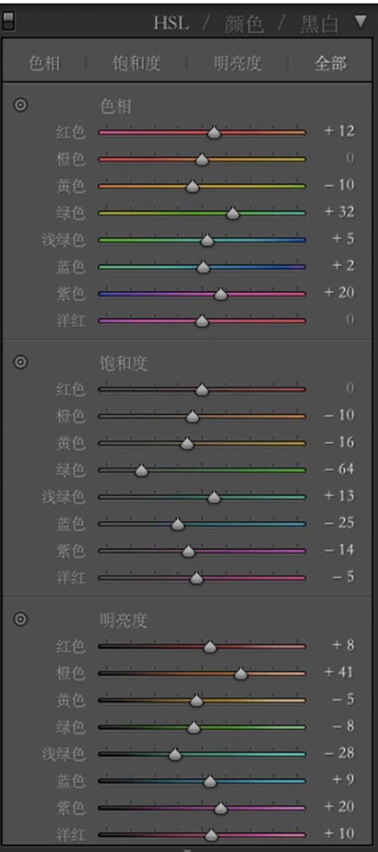Switch to the 饱和度 tab

coord(138,63)
